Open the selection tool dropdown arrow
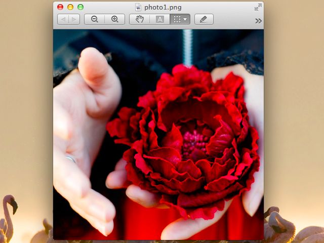Image resolution: width=324 pixels, height=243 pixels. (186, 19)
